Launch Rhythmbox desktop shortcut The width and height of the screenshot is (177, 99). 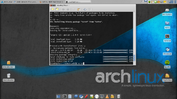(167, 77)
